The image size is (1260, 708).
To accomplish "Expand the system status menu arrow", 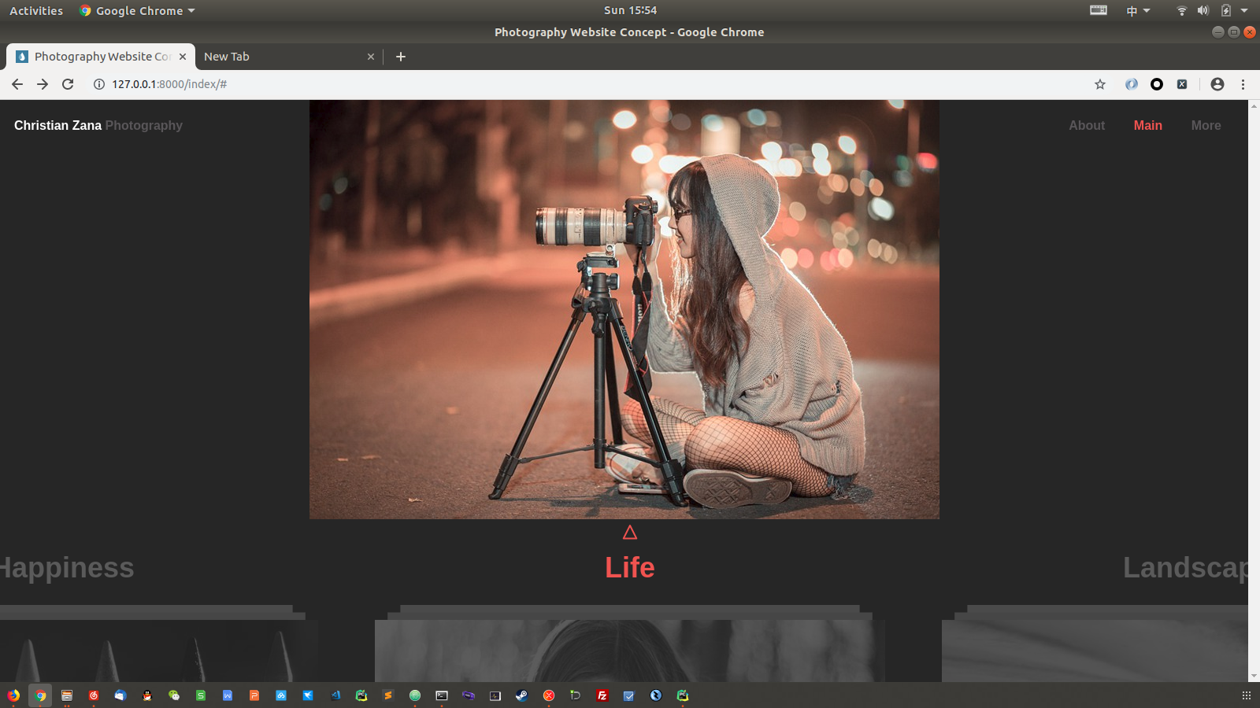I will pyautogui.click(x=1244, y=11).
